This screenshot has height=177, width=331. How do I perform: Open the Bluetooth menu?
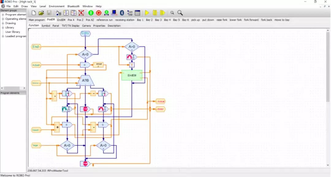pyautogui.click(x=74, y=6)
